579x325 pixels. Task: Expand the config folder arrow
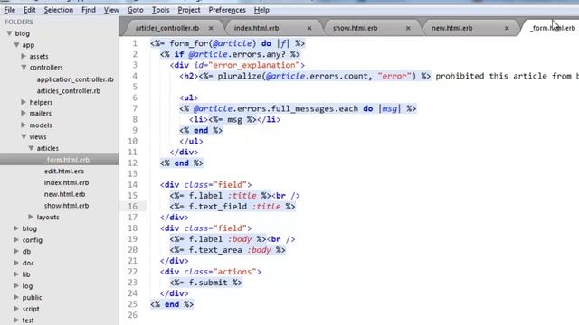click(16, 239)
